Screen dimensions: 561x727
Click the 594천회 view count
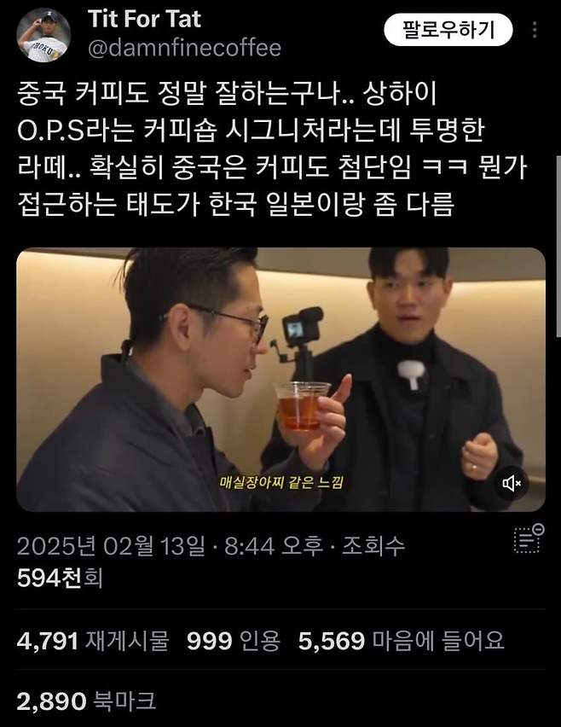coord(60,579)
